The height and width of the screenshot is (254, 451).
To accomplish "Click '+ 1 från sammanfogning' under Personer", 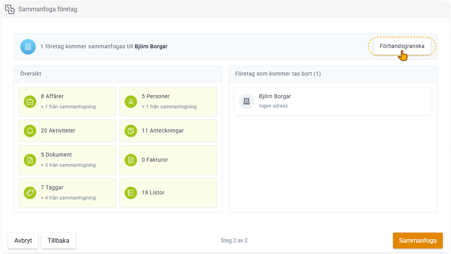I will 169,107.
